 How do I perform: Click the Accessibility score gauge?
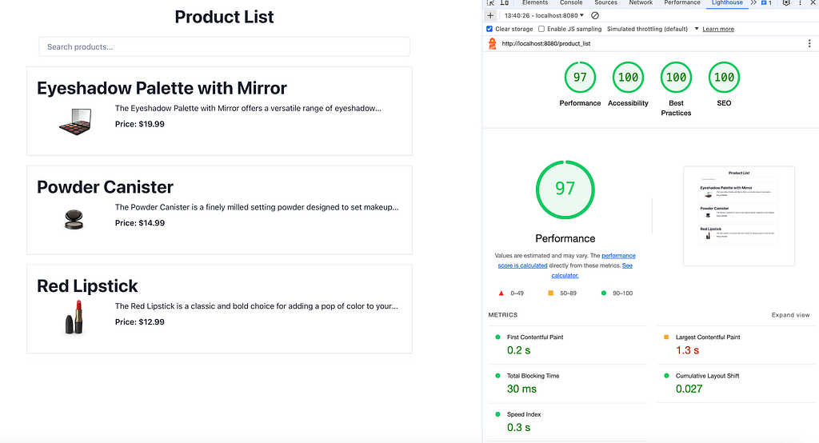pos(628,78)
